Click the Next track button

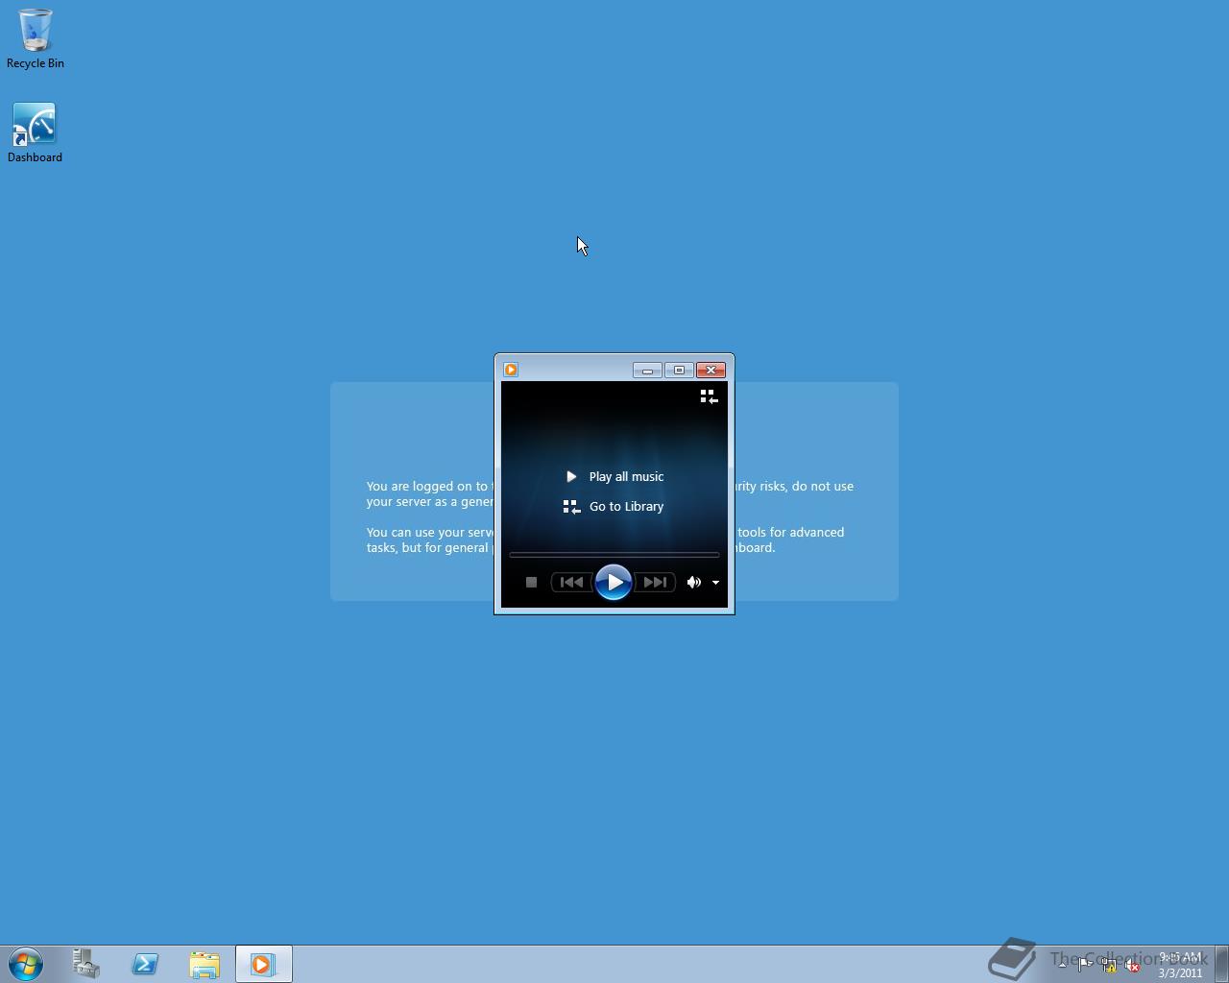(x=655, y=582)
